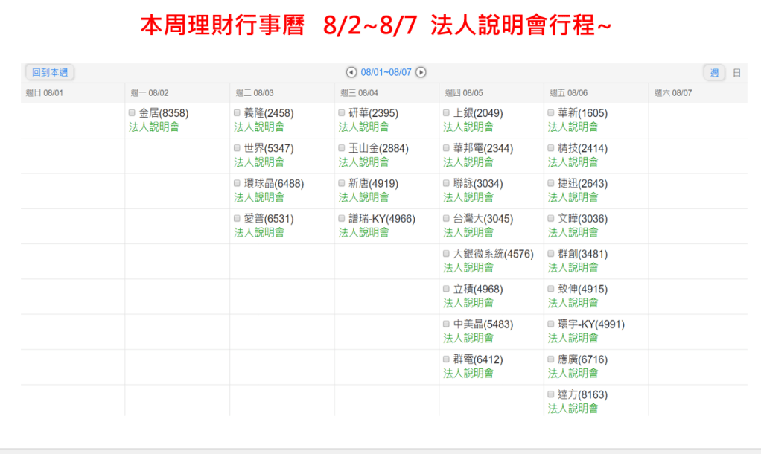Switch to the 日 view tab
Viewport: 761px width, 454px height.
[736, 73]
